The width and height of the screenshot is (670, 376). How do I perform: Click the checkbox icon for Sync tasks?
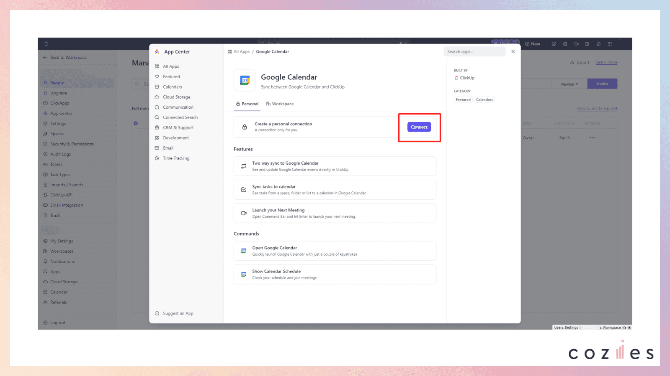click(x=244, y=190)
